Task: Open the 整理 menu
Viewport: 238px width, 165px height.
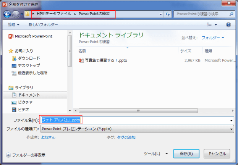Action: coord(13,24)
